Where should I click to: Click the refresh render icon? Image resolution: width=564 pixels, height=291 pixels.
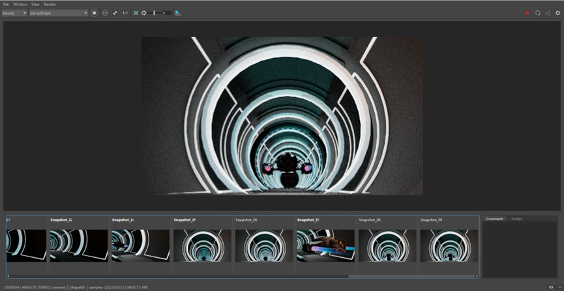[538, 13]
